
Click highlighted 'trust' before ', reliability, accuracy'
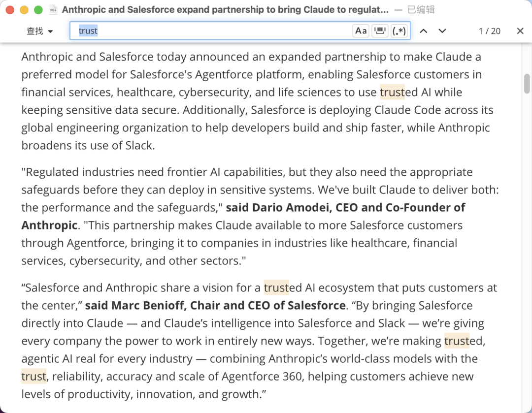coord(34,377)
